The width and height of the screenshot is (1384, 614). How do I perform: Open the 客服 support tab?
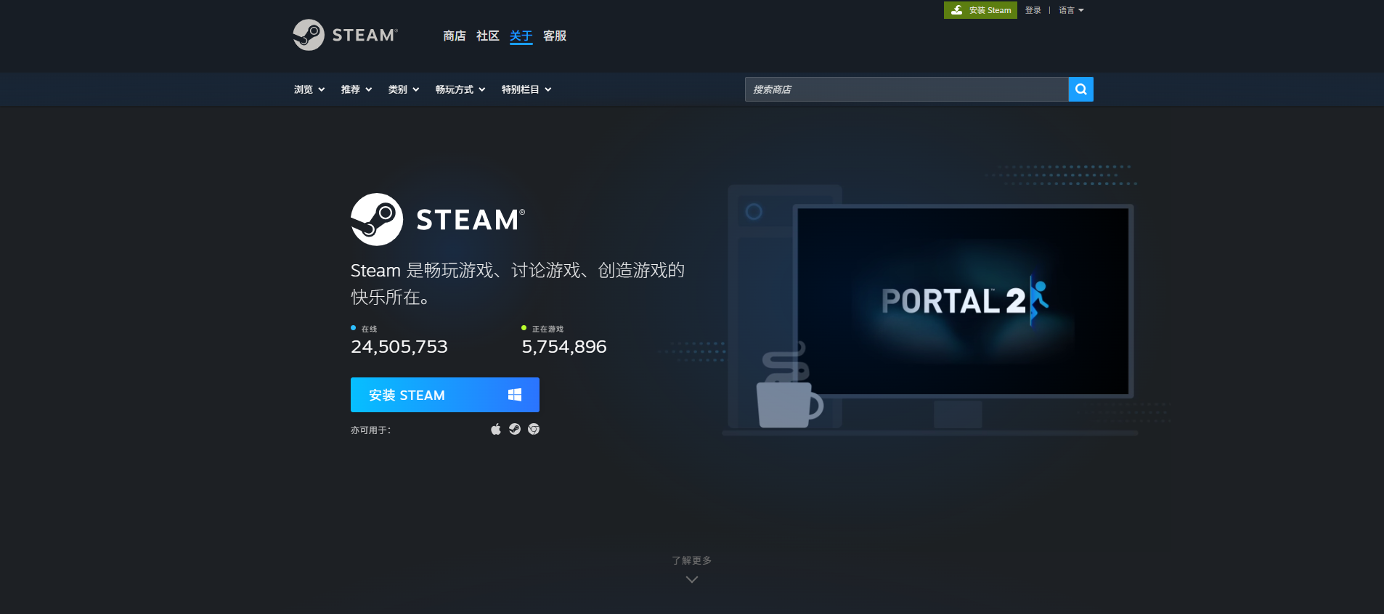pyautogui.click(x=555, y=36)
